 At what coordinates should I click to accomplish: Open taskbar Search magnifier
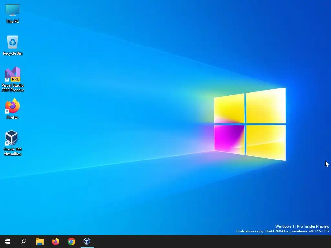point(23,242)
